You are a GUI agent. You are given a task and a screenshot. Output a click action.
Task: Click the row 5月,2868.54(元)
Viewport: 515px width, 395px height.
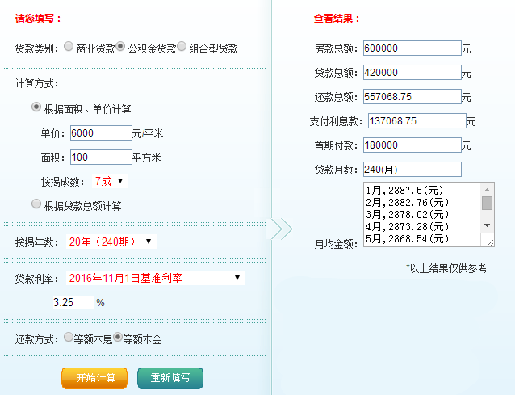(408, 239)
